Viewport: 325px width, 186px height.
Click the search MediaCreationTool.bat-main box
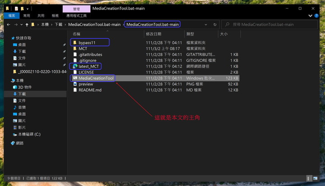[x=269, y=25]
